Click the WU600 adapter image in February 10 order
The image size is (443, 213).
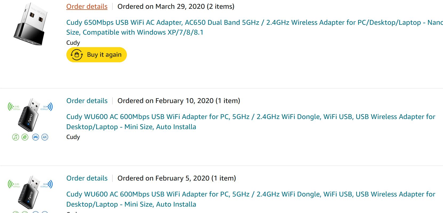[x=30, y=115]
